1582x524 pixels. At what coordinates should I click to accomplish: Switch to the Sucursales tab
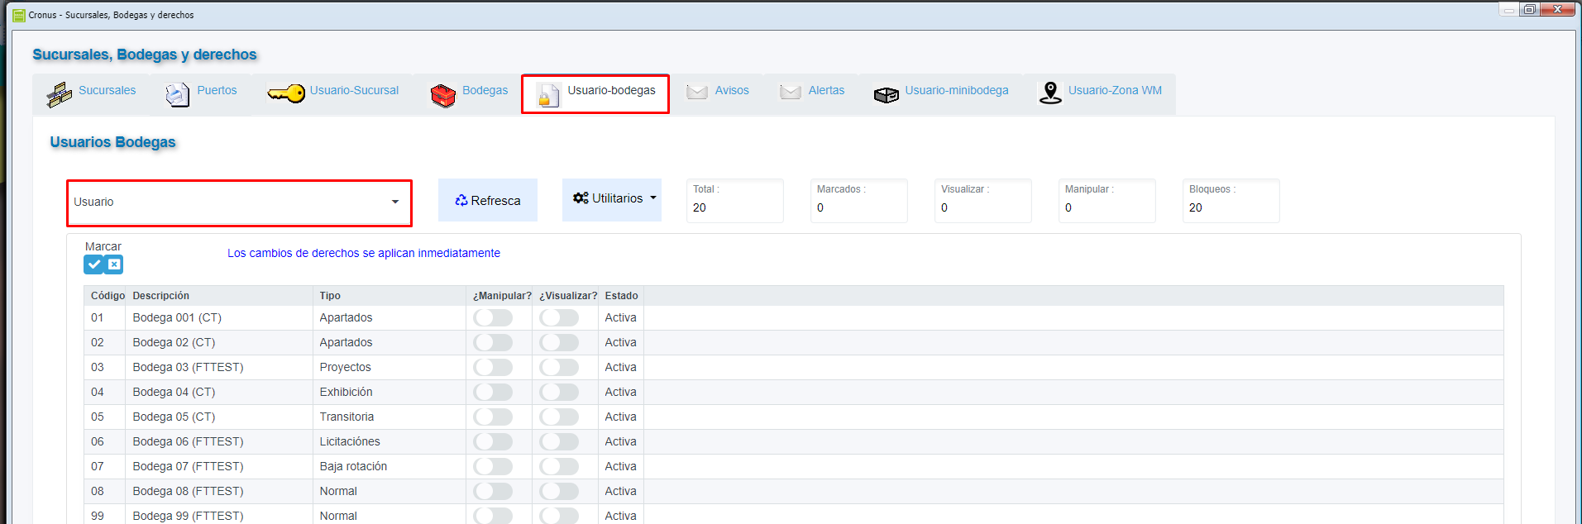click(92, 93)
